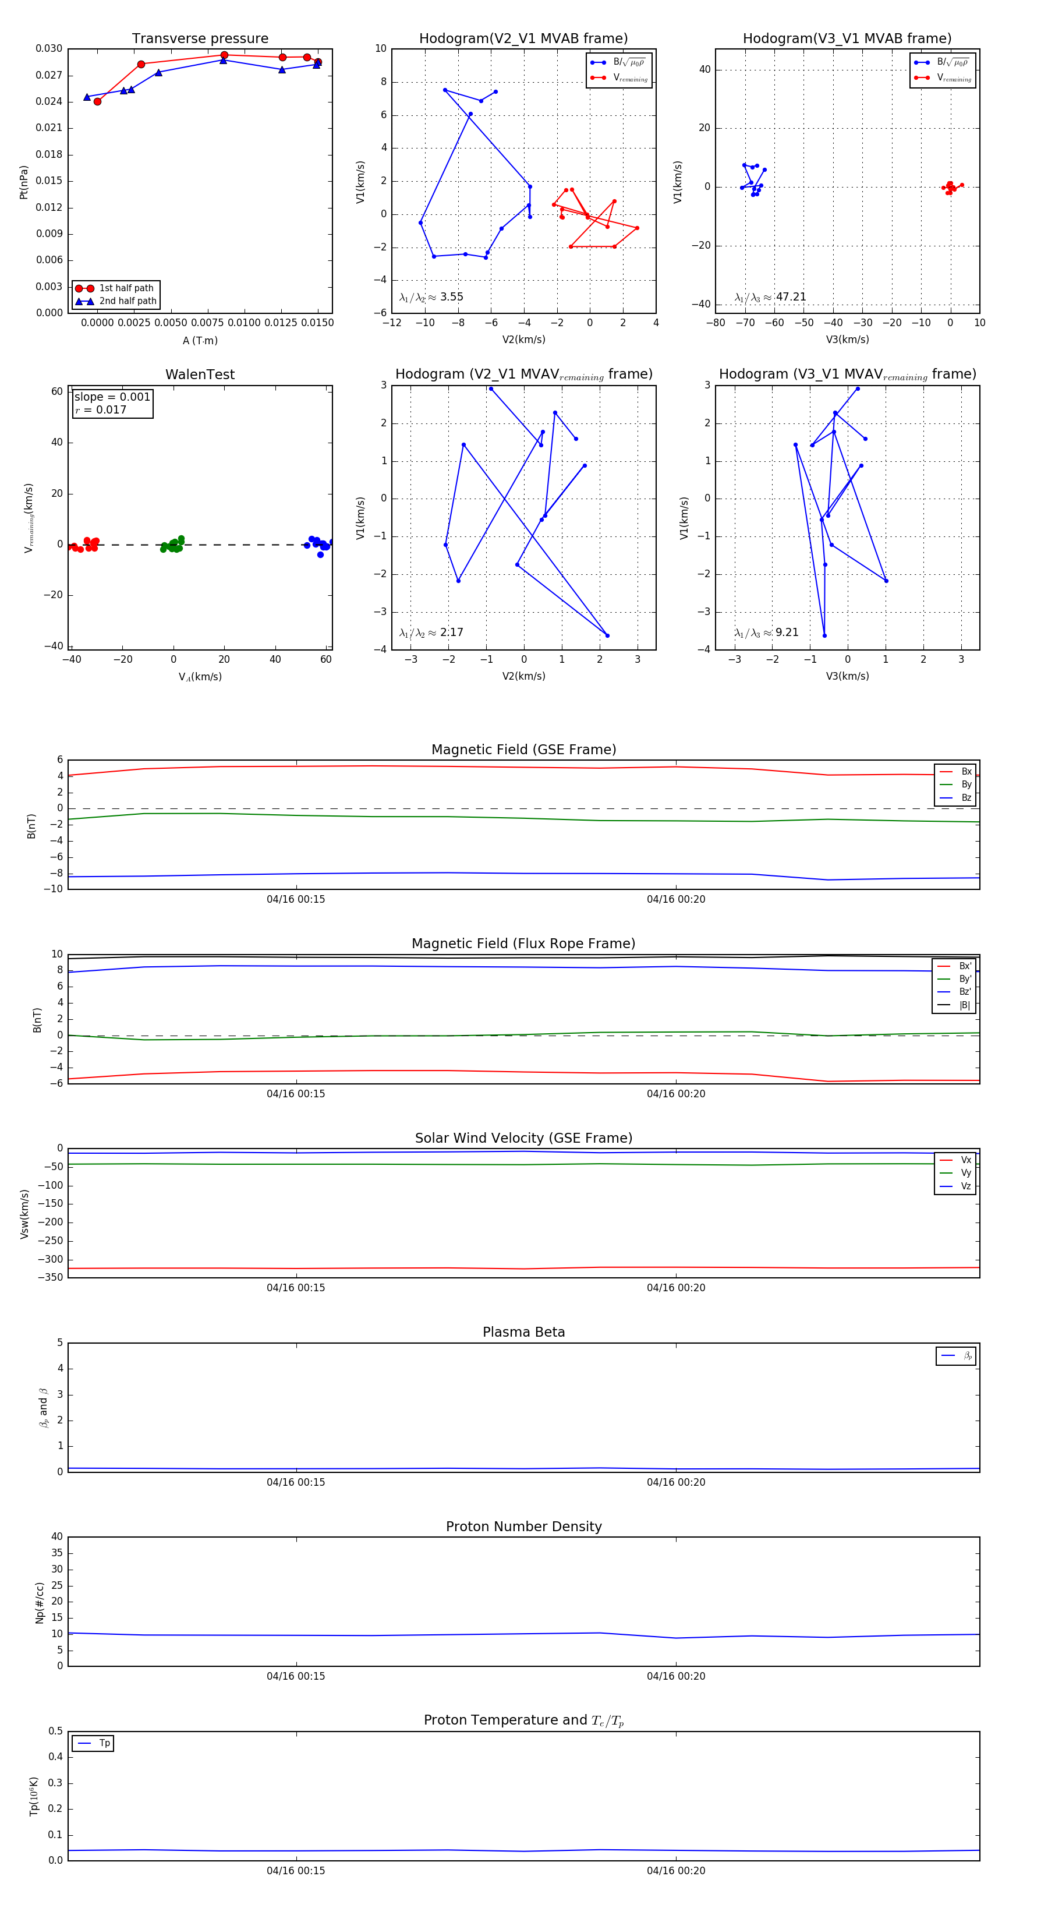
Task: Select the By' legend entry in Flux Rope plot
Action: click(x=955, y=979)
